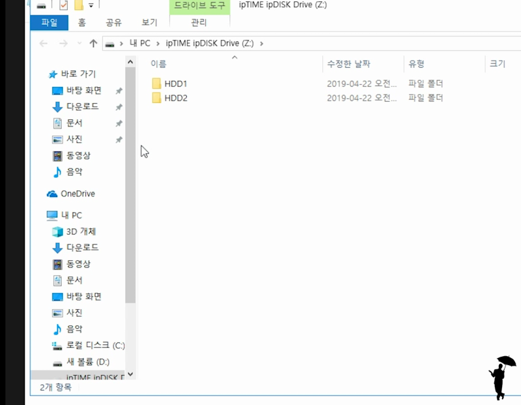Click 음악 note icon under 바로 가기
The width and height of the screenshot is (521, 405).
click(x=57, y=172)
